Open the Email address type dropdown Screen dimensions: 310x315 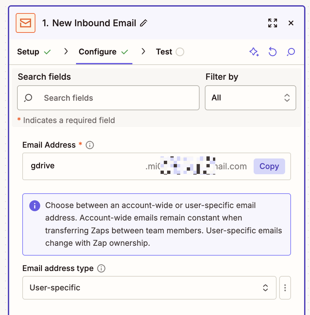point(149,288)
